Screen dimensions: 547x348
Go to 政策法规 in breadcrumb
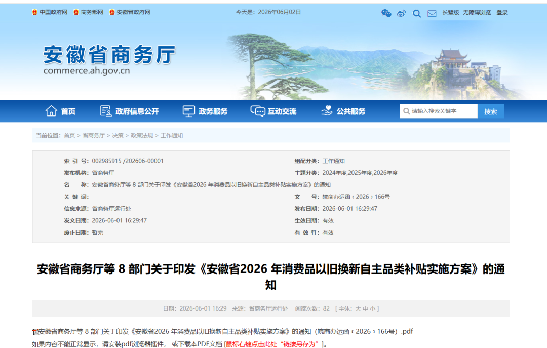(x=142, y=135)
